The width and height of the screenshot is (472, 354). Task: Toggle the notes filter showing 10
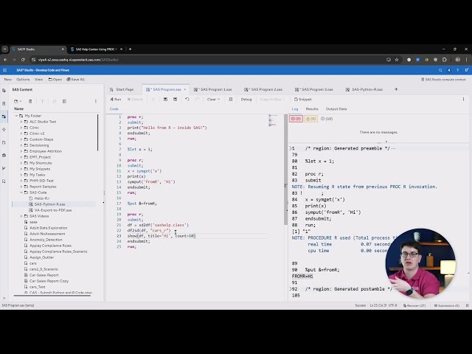point(327,119)
